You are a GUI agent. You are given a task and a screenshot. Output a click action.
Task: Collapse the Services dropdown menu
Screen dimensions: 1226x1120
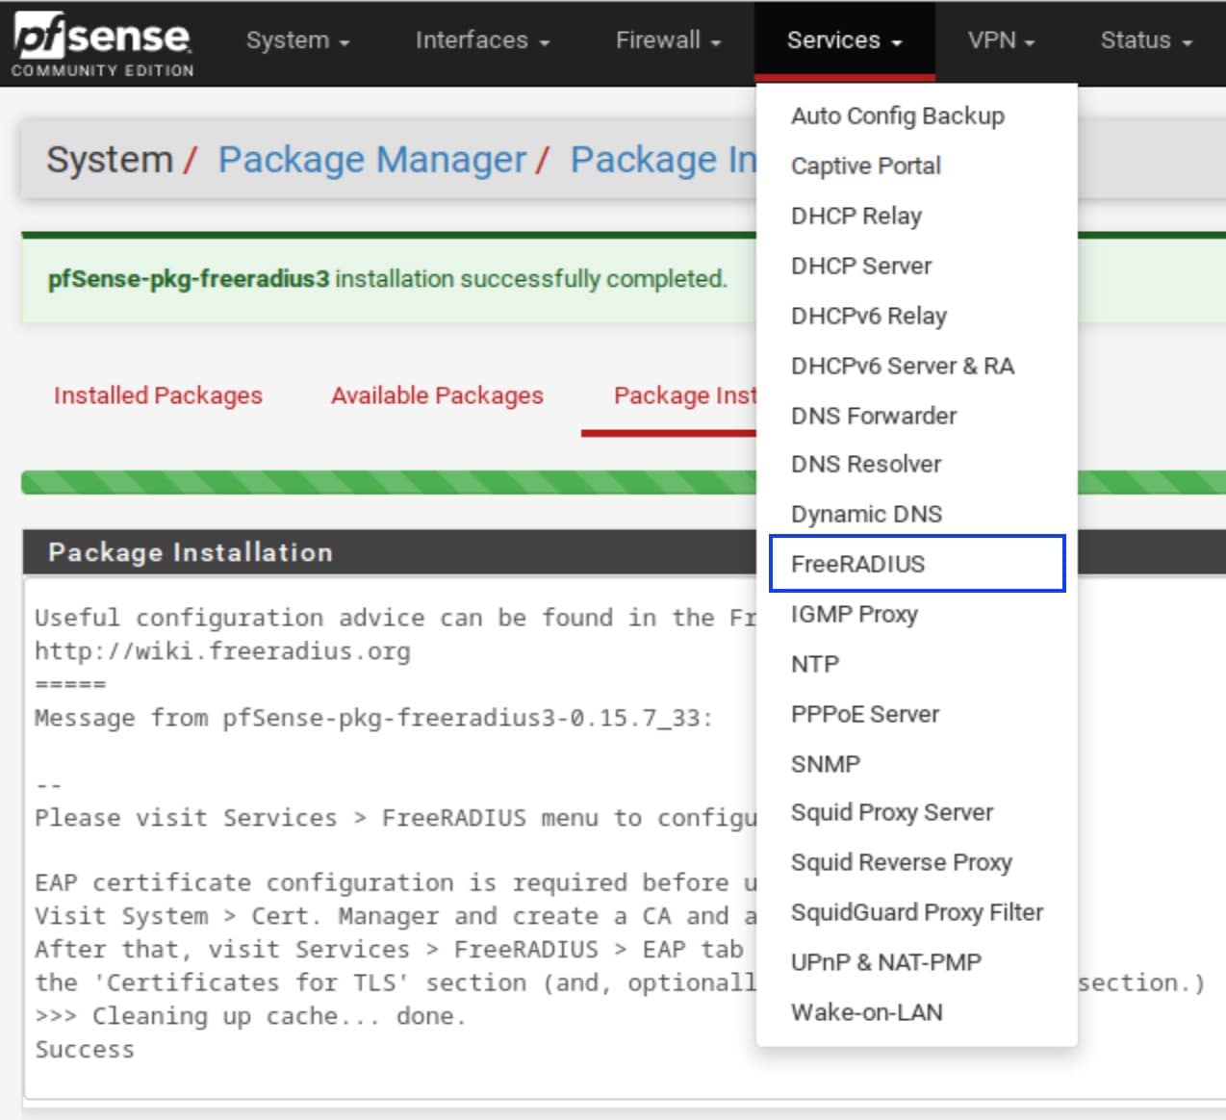tap(844, 40)
